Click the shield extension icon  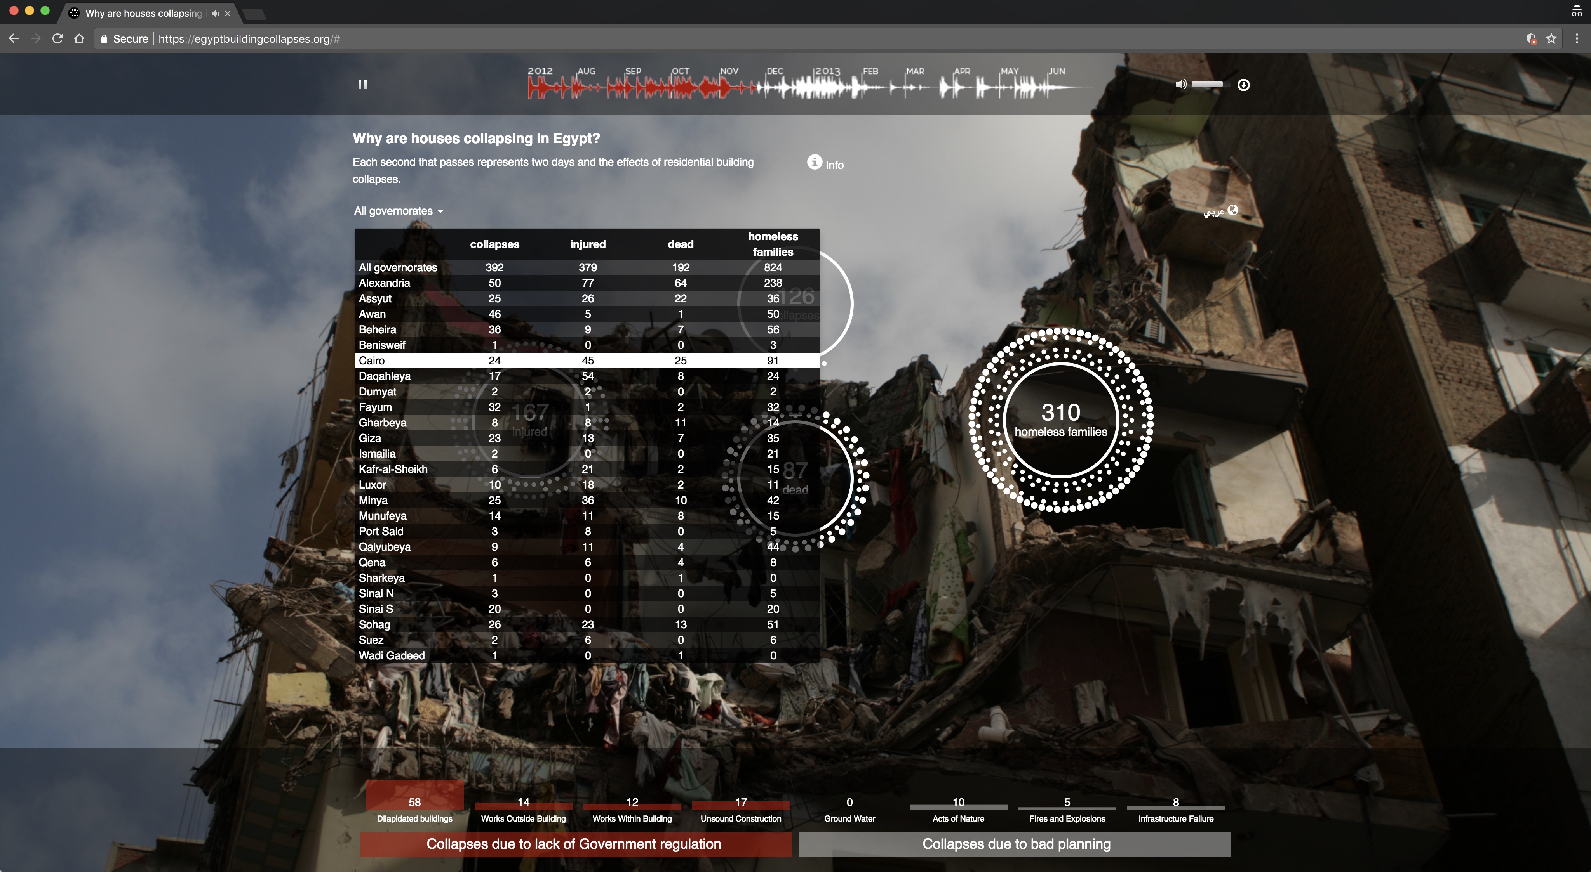click(1531, 38)
